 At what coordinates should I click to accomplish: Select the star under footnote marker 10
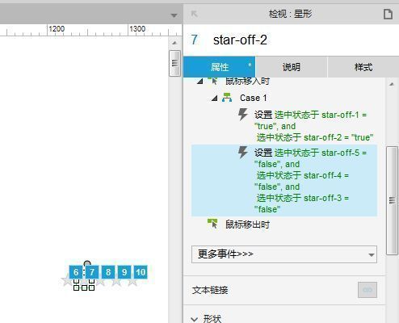132,281
